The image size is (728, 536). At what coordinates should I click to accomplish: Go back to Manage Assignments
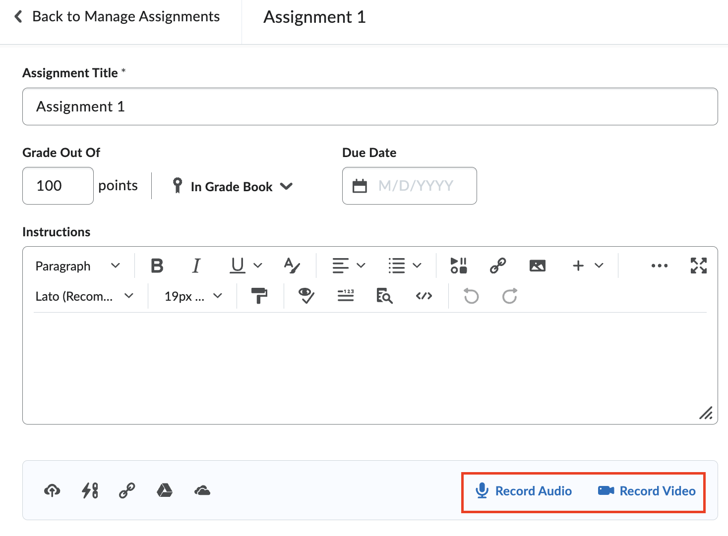click(x=117, y=16)
